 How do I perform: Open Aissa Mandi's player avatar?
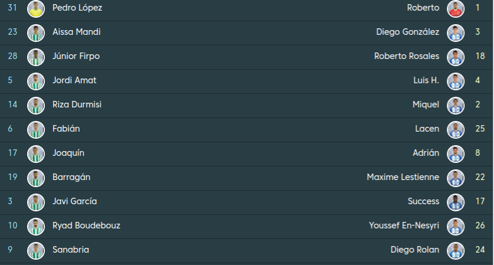36,32
